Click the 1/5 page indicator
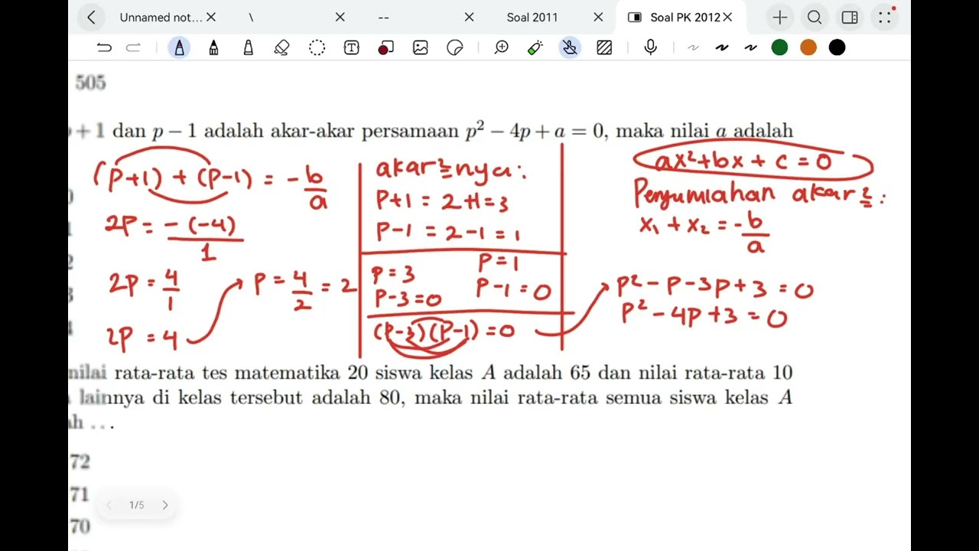This screenshot has width=979, height=551. click(136, 505)
